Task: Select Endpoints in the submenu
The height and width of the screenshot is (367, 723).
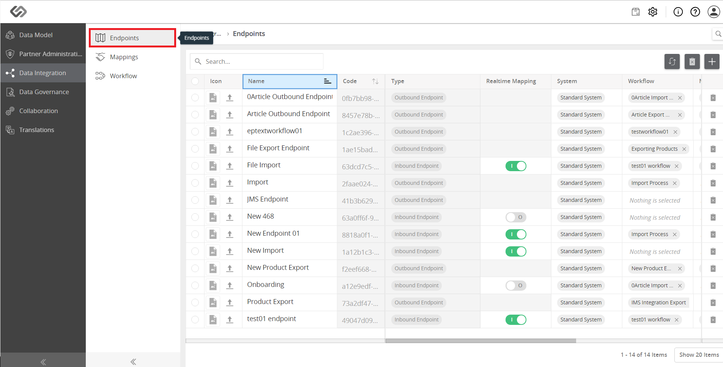Action: pyautogui.click(x=132, y=38)
